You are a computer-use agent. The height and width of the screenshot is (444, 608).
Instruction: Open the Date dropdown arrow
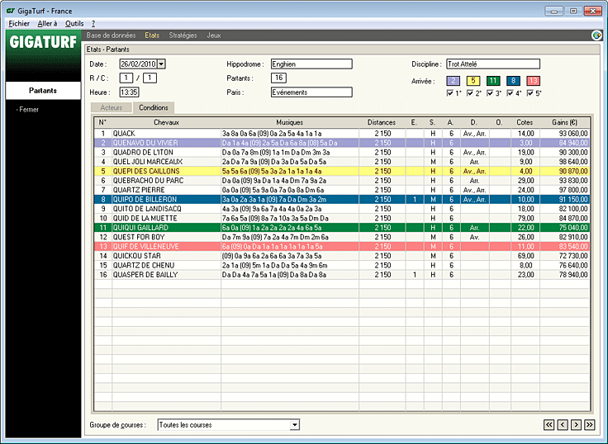[161, 64]
